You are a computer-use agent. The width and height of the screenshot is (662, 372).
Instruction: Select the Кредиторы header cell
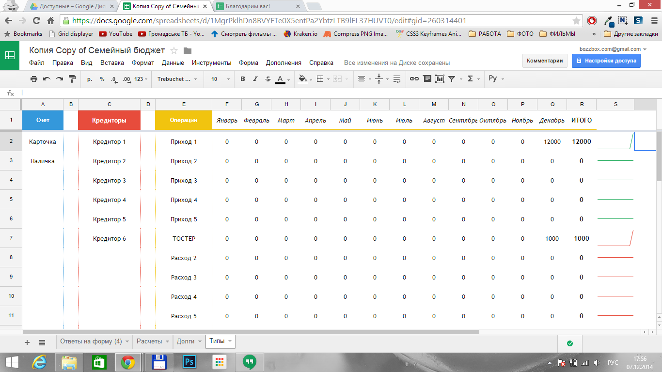tap(110, 120)
